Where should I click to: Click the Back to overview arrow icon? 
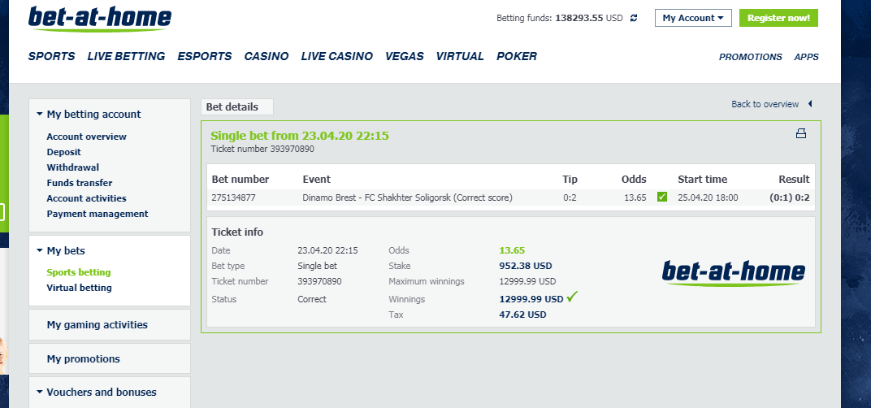click(x=810, y=104)
